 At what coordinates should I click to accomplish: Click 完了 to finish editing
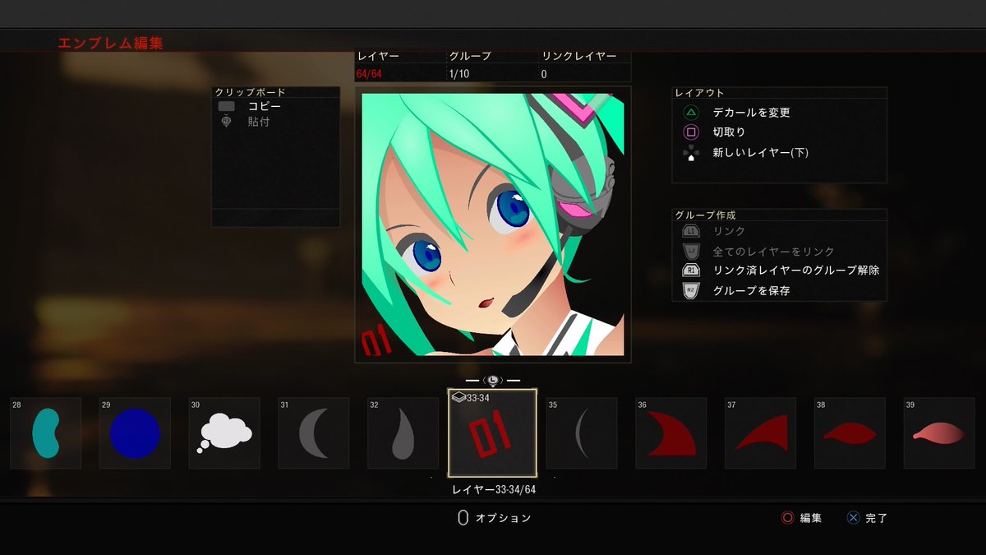pos(877,518)
